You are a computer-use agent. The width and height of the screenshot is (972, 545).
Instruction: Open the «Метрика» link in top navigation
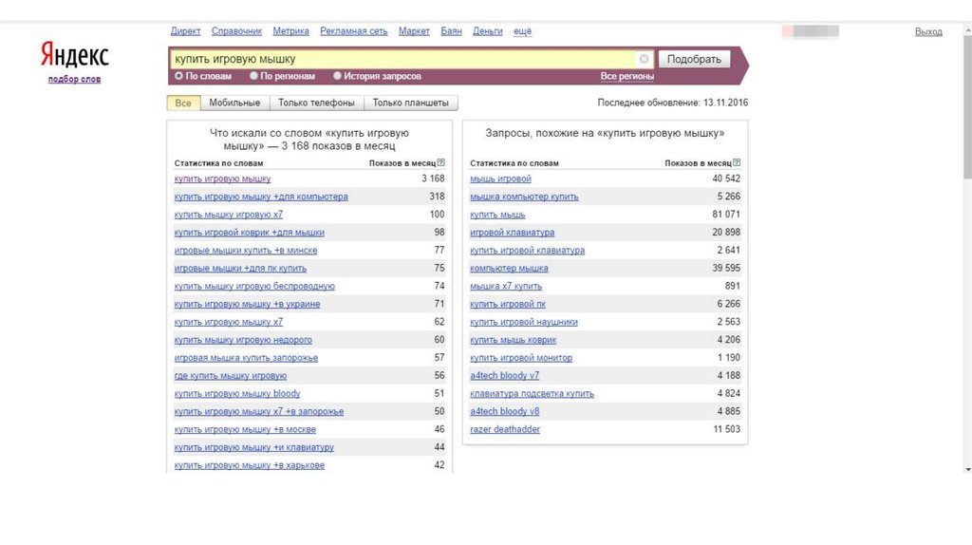point(290,31)
